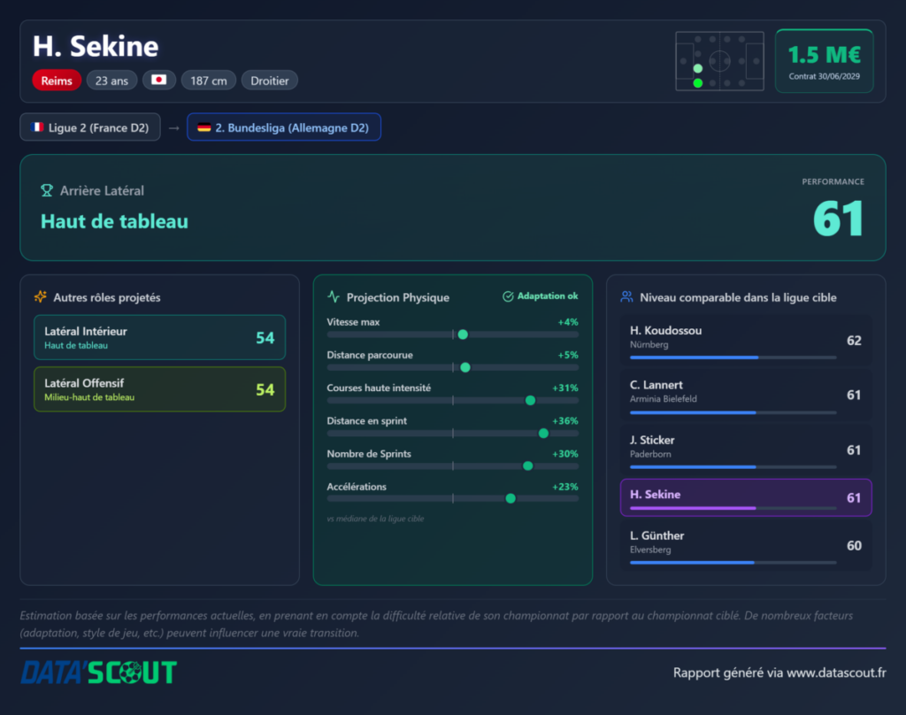Click the Arminia Bielefeld club name

(x=664, y=399)
